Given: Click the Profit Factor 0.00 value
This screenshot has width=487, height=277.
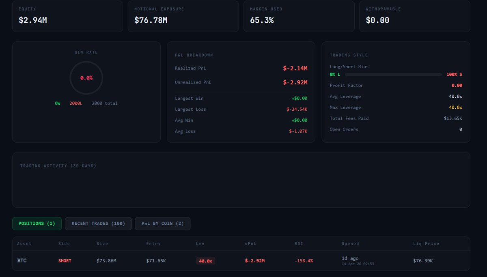Looking at the screenshot, I should tap(457, 86).
